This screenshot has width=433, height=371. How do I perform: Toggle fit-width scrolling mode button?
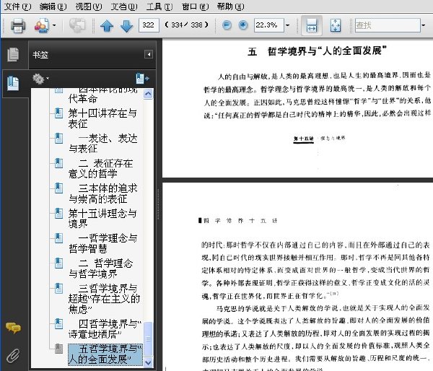click(312, 25)
